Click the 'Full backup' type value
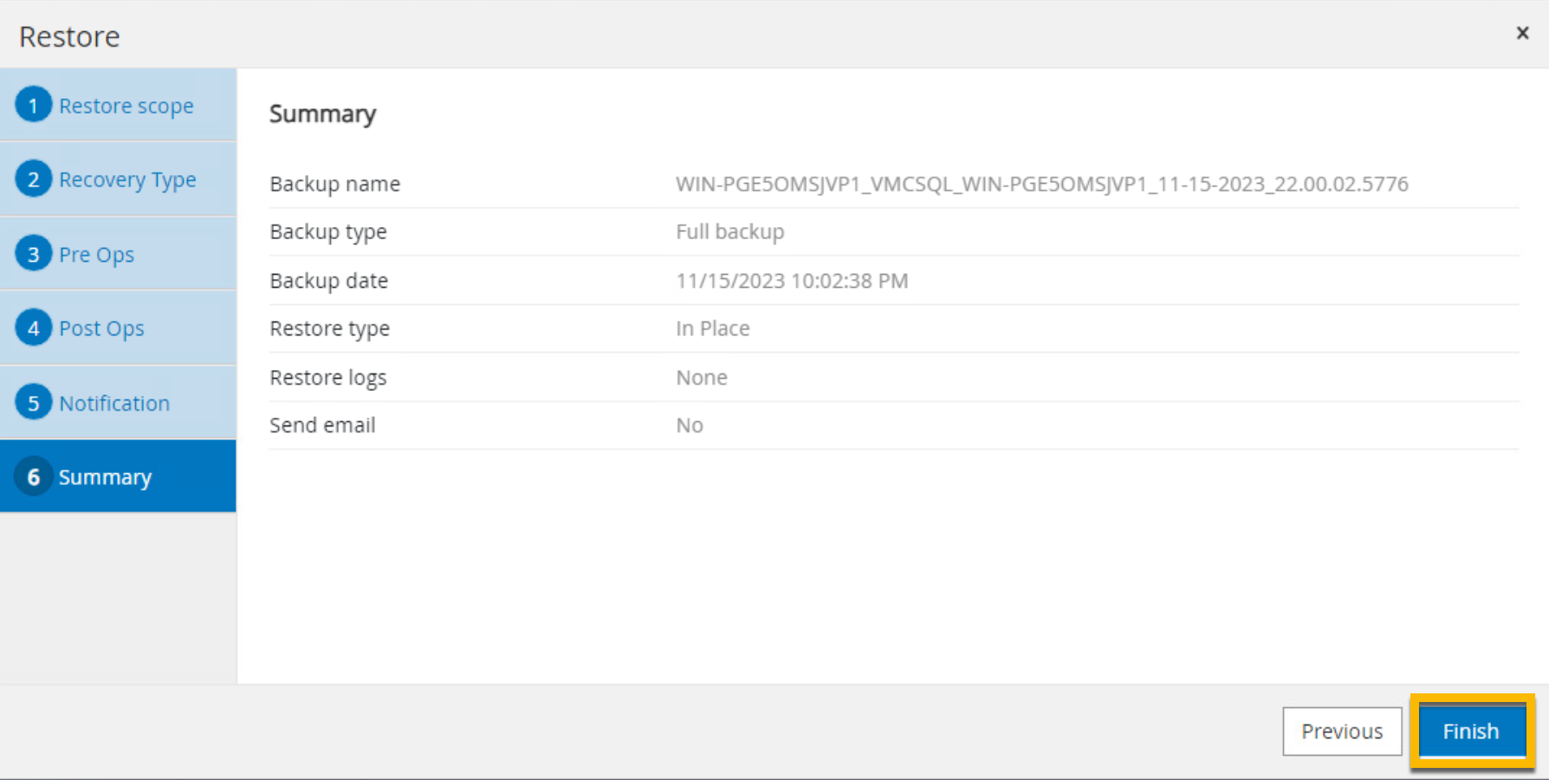Screen dimensions: 1549x780 coord(730,232)
